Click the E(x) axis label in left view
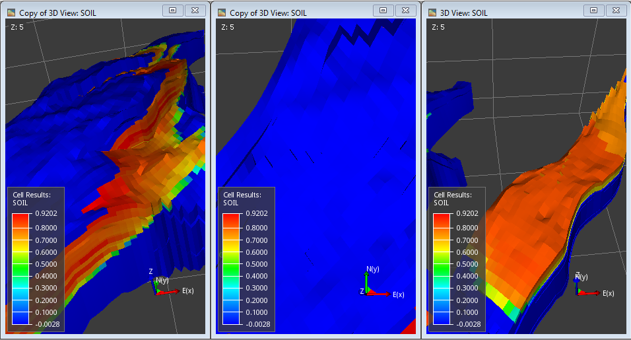 188,290
